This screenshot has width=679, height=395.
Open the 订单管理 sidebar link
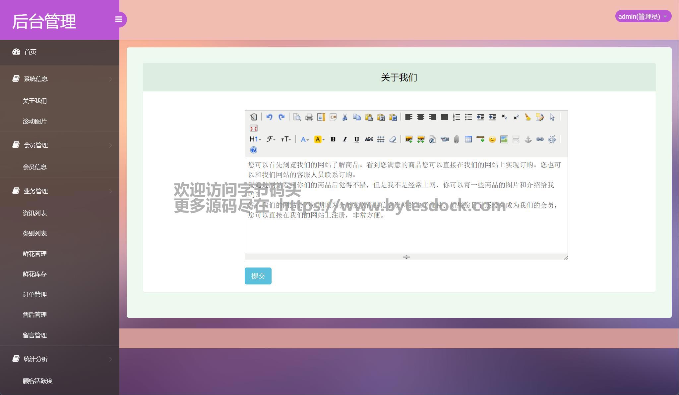tap(35, 295)
